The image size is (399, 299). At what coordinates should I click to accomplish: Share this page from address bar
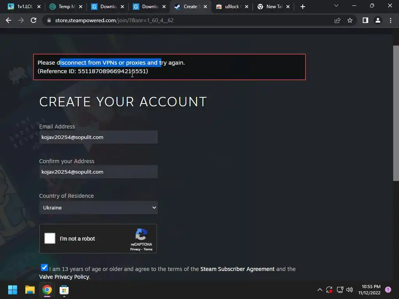(337, 20)
